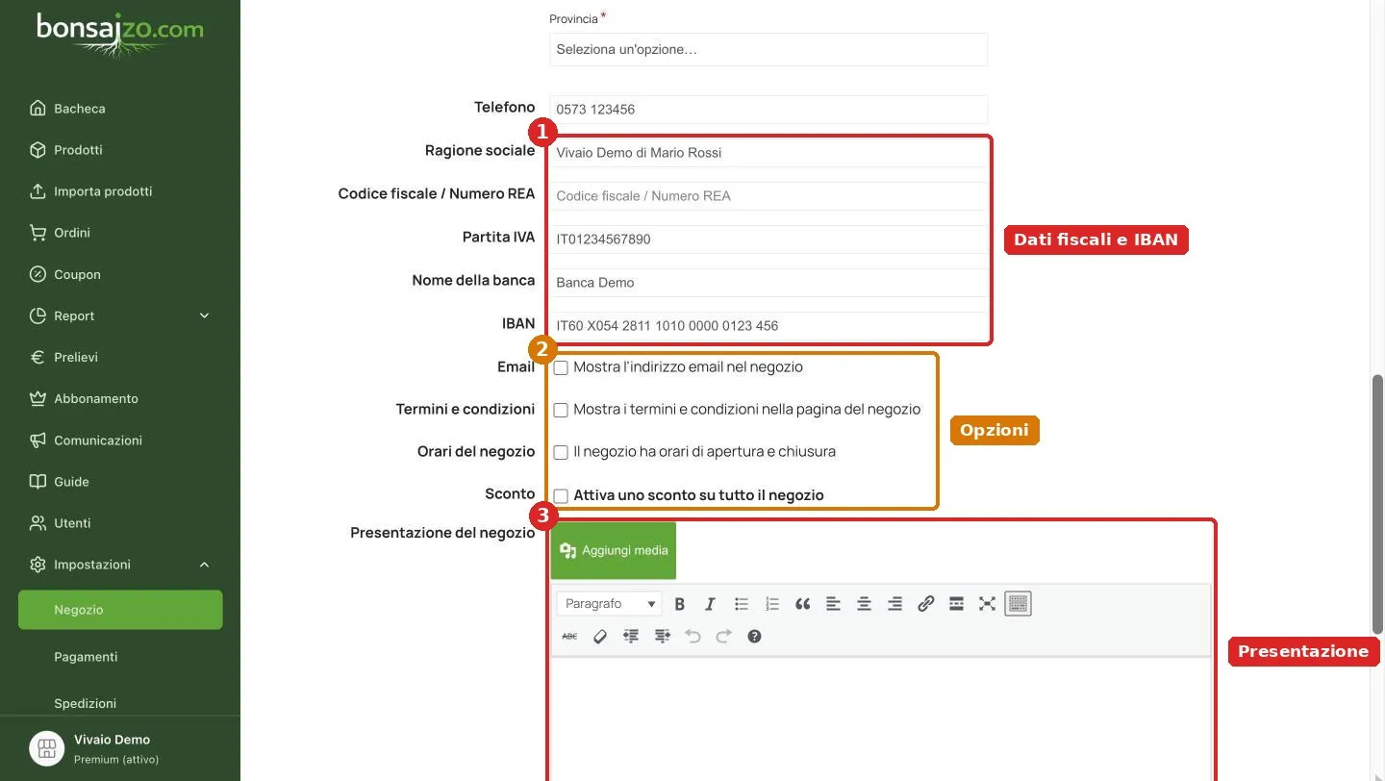Tick the shop opening hours checkbox

pos(561,453)
